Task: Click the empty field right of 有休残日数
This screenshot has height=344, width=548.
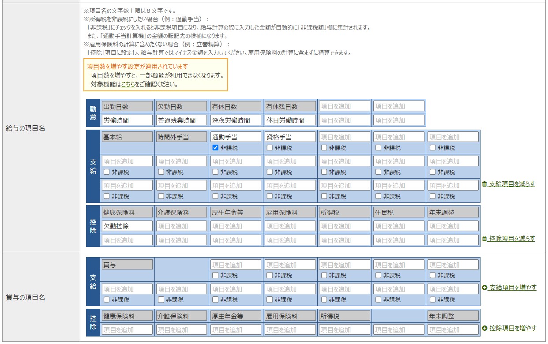Action: pos(344,106)
